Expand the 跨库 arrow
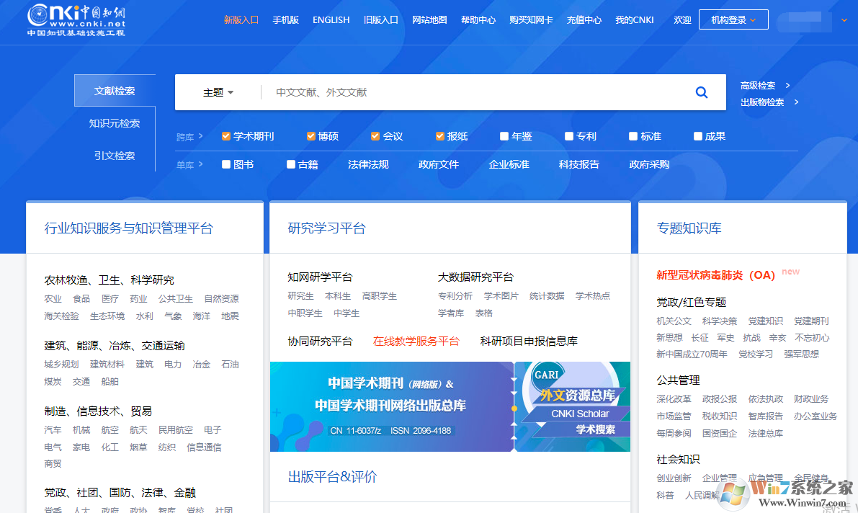The image size is (858, 513). pos(201,135)
